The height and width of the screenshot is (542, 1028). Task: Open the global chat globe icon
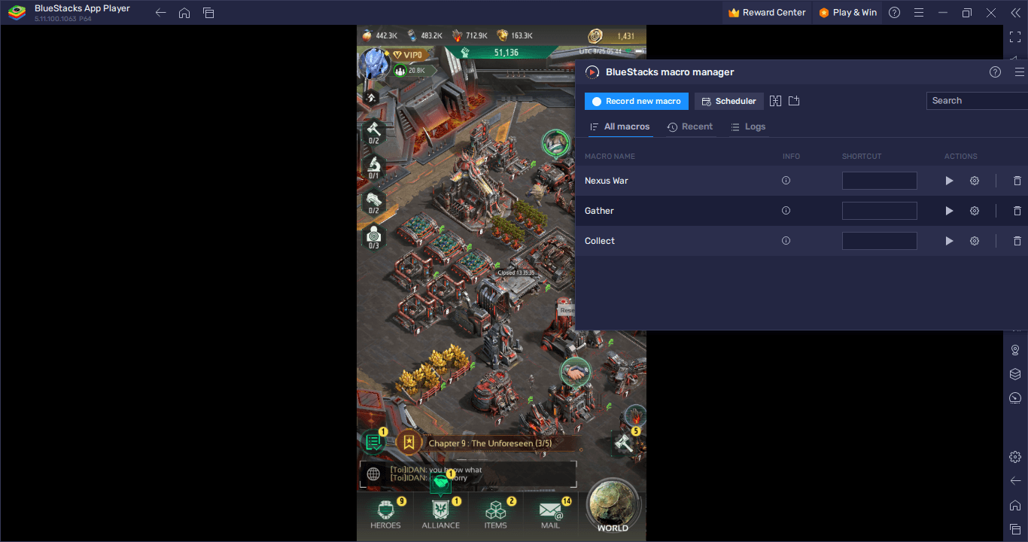(x=373, y=474)
